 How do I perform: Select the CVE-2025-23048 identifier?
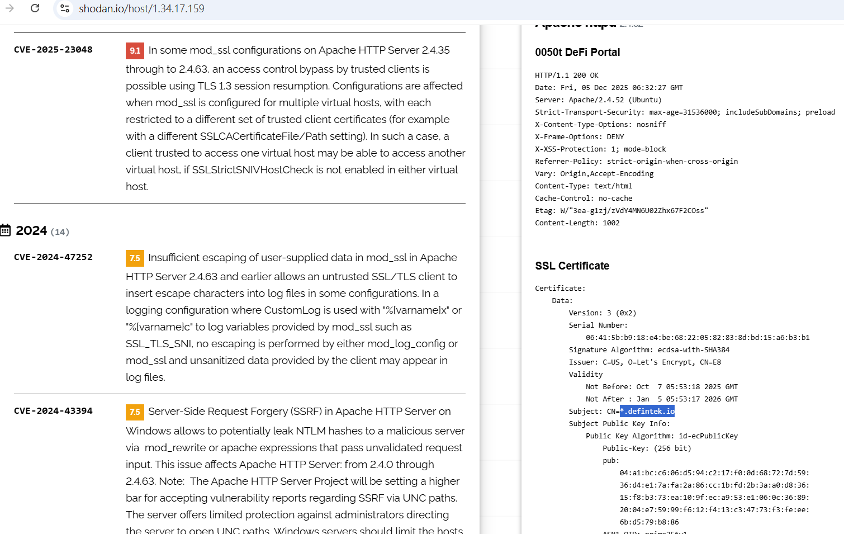(53, 50)
